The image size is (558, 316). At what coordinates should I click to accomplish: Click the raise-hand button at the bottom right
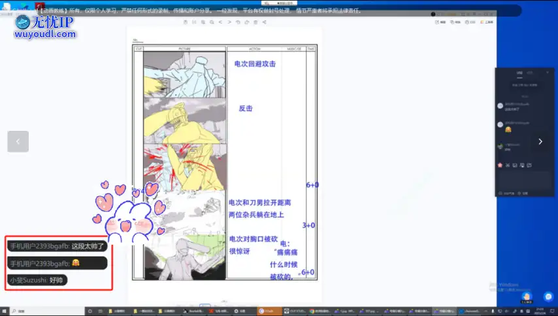tap(527, 297)
